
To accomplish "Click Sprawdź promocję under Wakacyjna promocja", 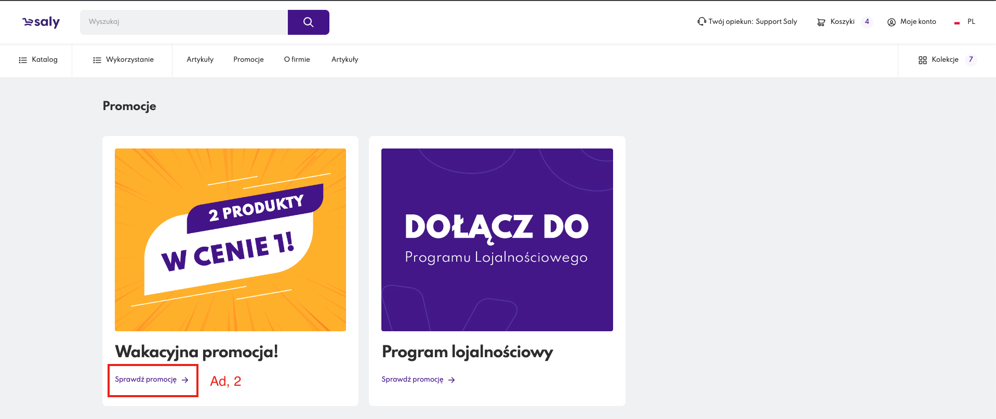I will [x=151, y=380].
